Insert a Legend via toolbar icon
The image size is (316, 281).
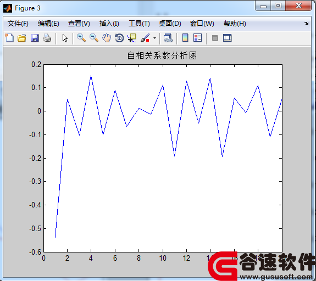197,38
